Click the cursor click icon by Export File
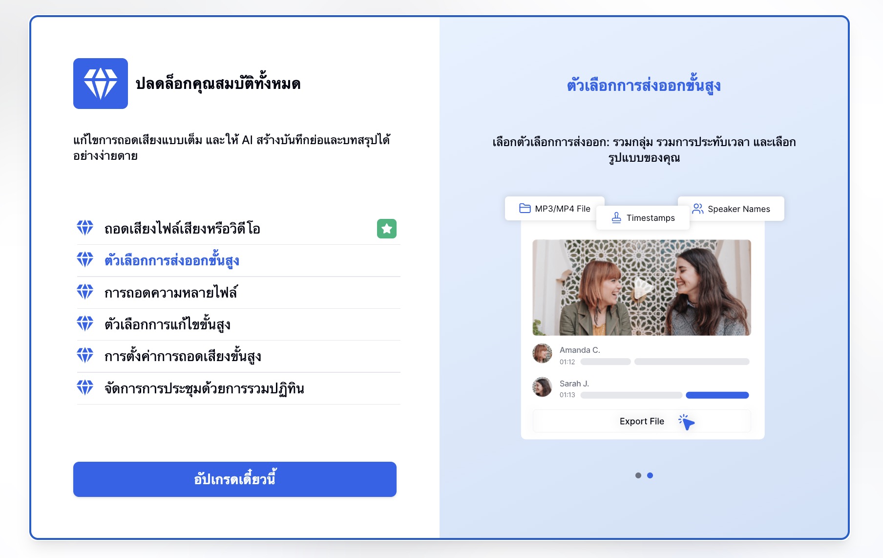Viewport: 883px width, 558px height. pos(686,422)
